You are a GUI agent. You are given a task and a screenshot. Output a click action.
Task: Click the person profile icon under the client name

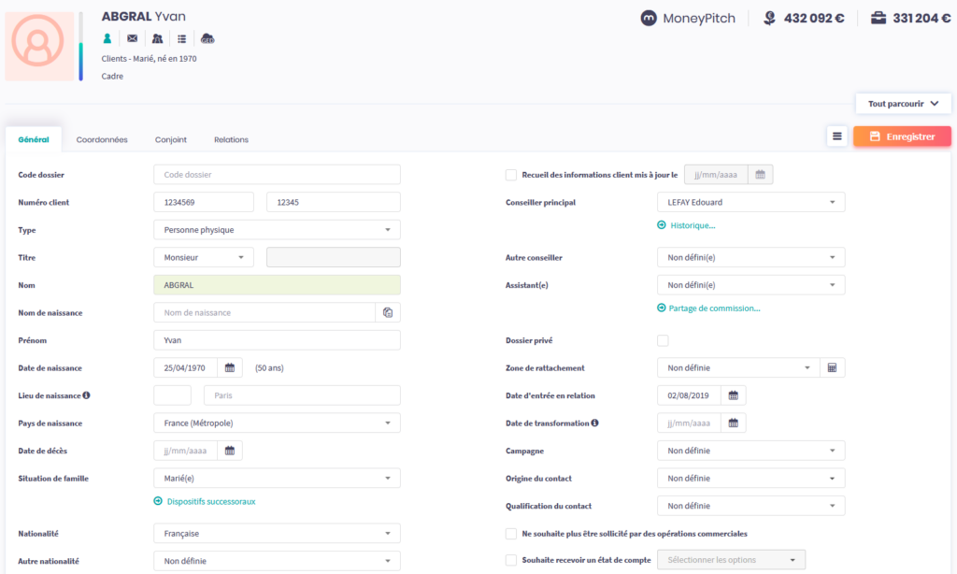(107, 38)
